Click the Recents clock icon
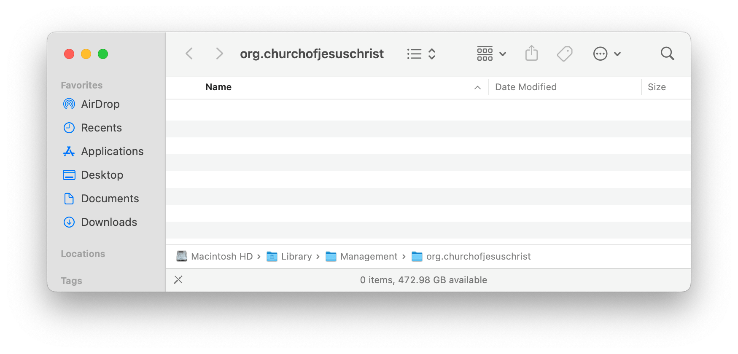 [x=69, y=128]
